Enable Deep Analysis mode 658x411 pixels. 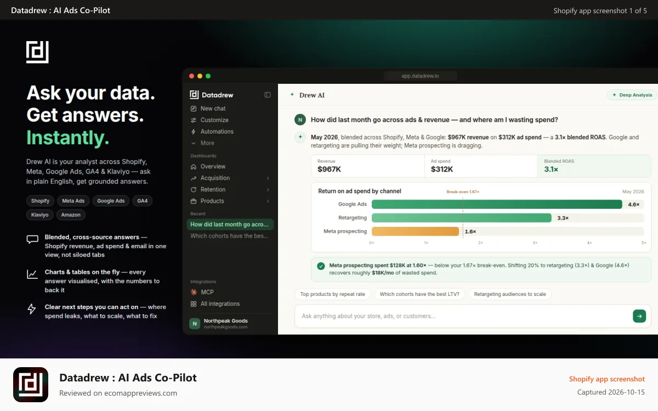click(x=632, y=95)
